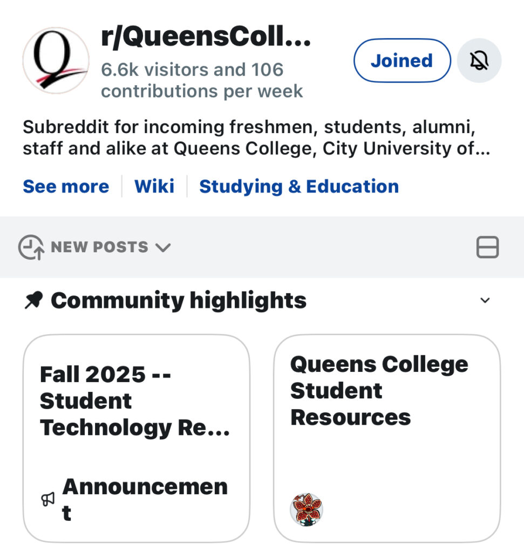The height and width of the screenshot is (552, 524).
Task: Open Fall 2025 Student Technology post title
Action: (135, 401)
